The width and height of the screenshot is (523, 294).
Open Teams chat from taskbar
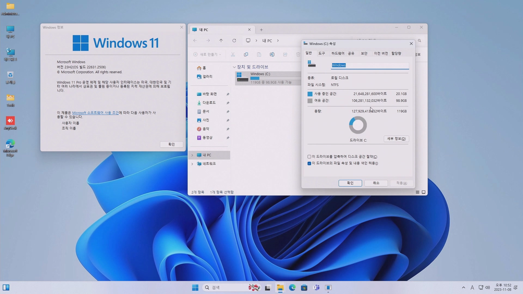tap(316, 287)
